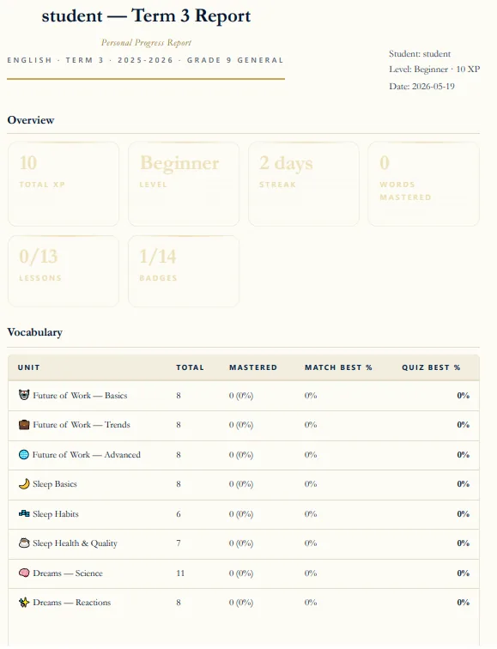Click the total value 6 in Sleep Habits row
Screen dimensions: 497x649
pos(179,513)
